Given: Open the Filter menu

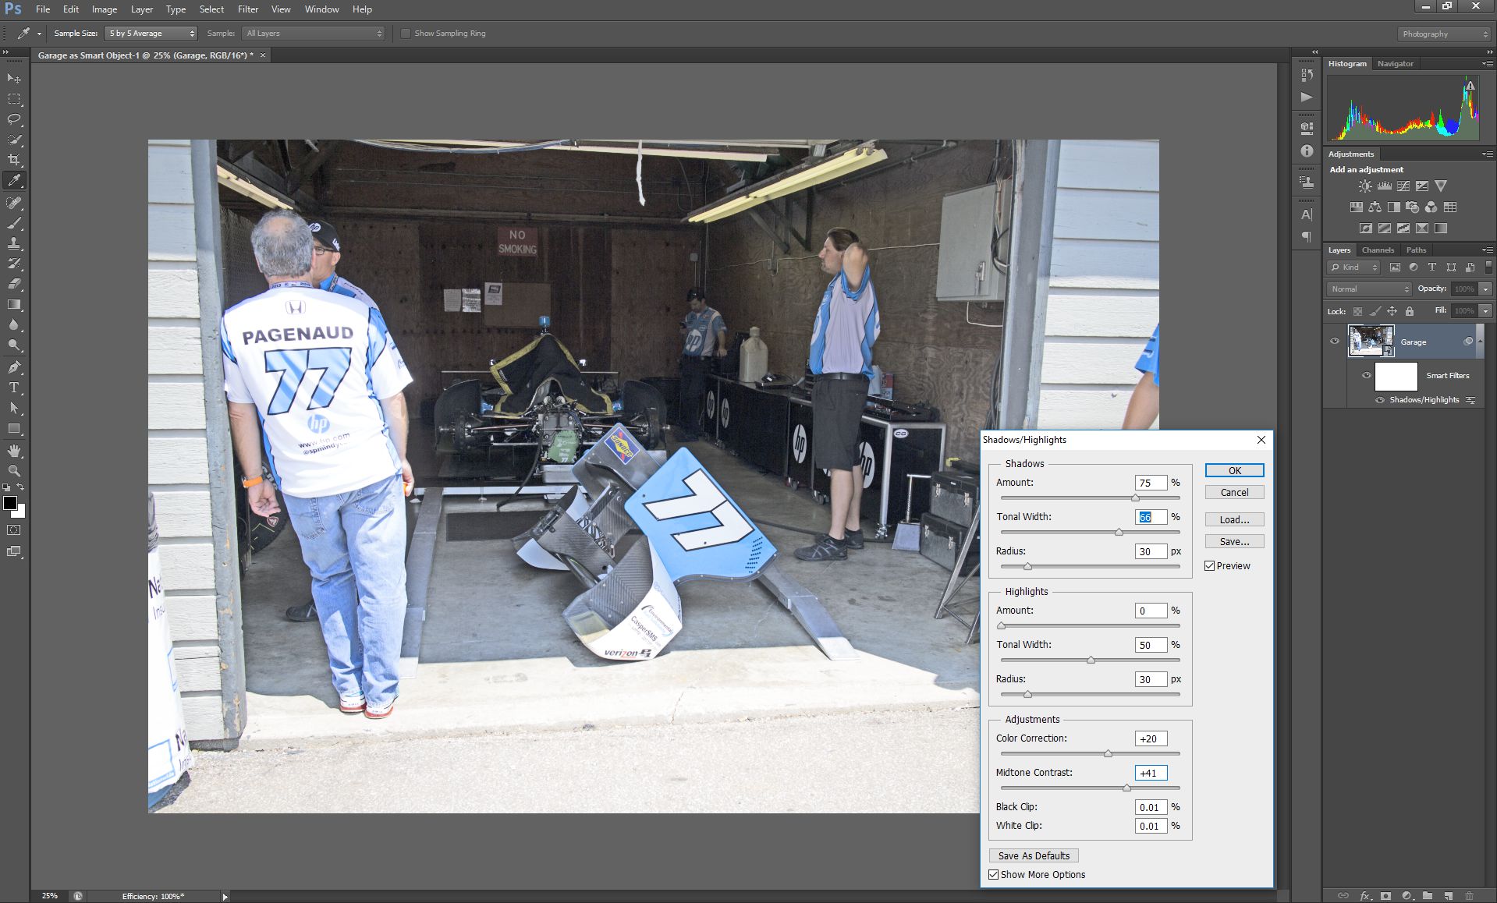Looking at the screenshot, I should pyautogui.click(x=248, y=9).
